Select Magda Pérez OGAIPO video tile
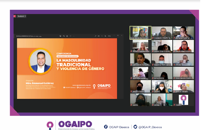Screen dimensions: 202x130 [183, 46]
